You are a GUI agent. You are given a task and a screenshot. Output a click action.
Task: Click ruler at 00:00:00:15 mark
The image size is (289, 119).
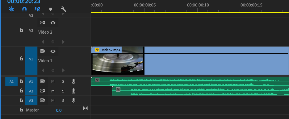251,5
